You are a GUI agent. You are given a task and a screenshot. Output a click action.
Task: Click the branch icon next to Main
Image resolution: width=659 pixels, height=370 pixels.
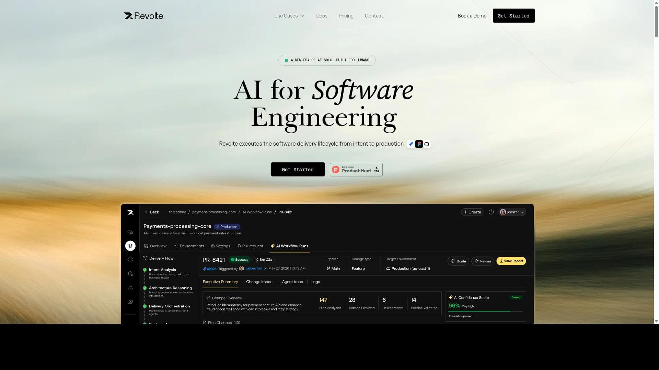[x=328, y=269]
